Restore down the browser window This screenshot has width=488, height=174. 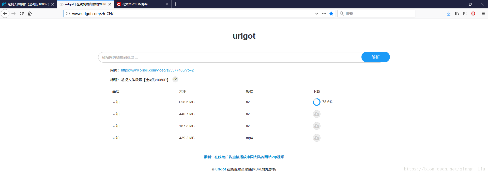click(470, 4)
